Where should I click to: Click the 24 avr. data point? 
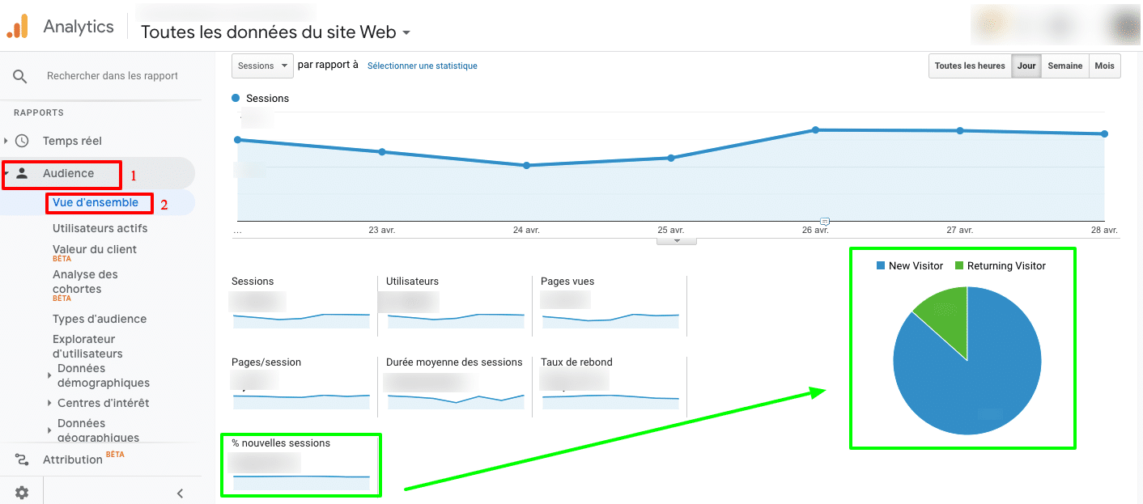point(526,165)
